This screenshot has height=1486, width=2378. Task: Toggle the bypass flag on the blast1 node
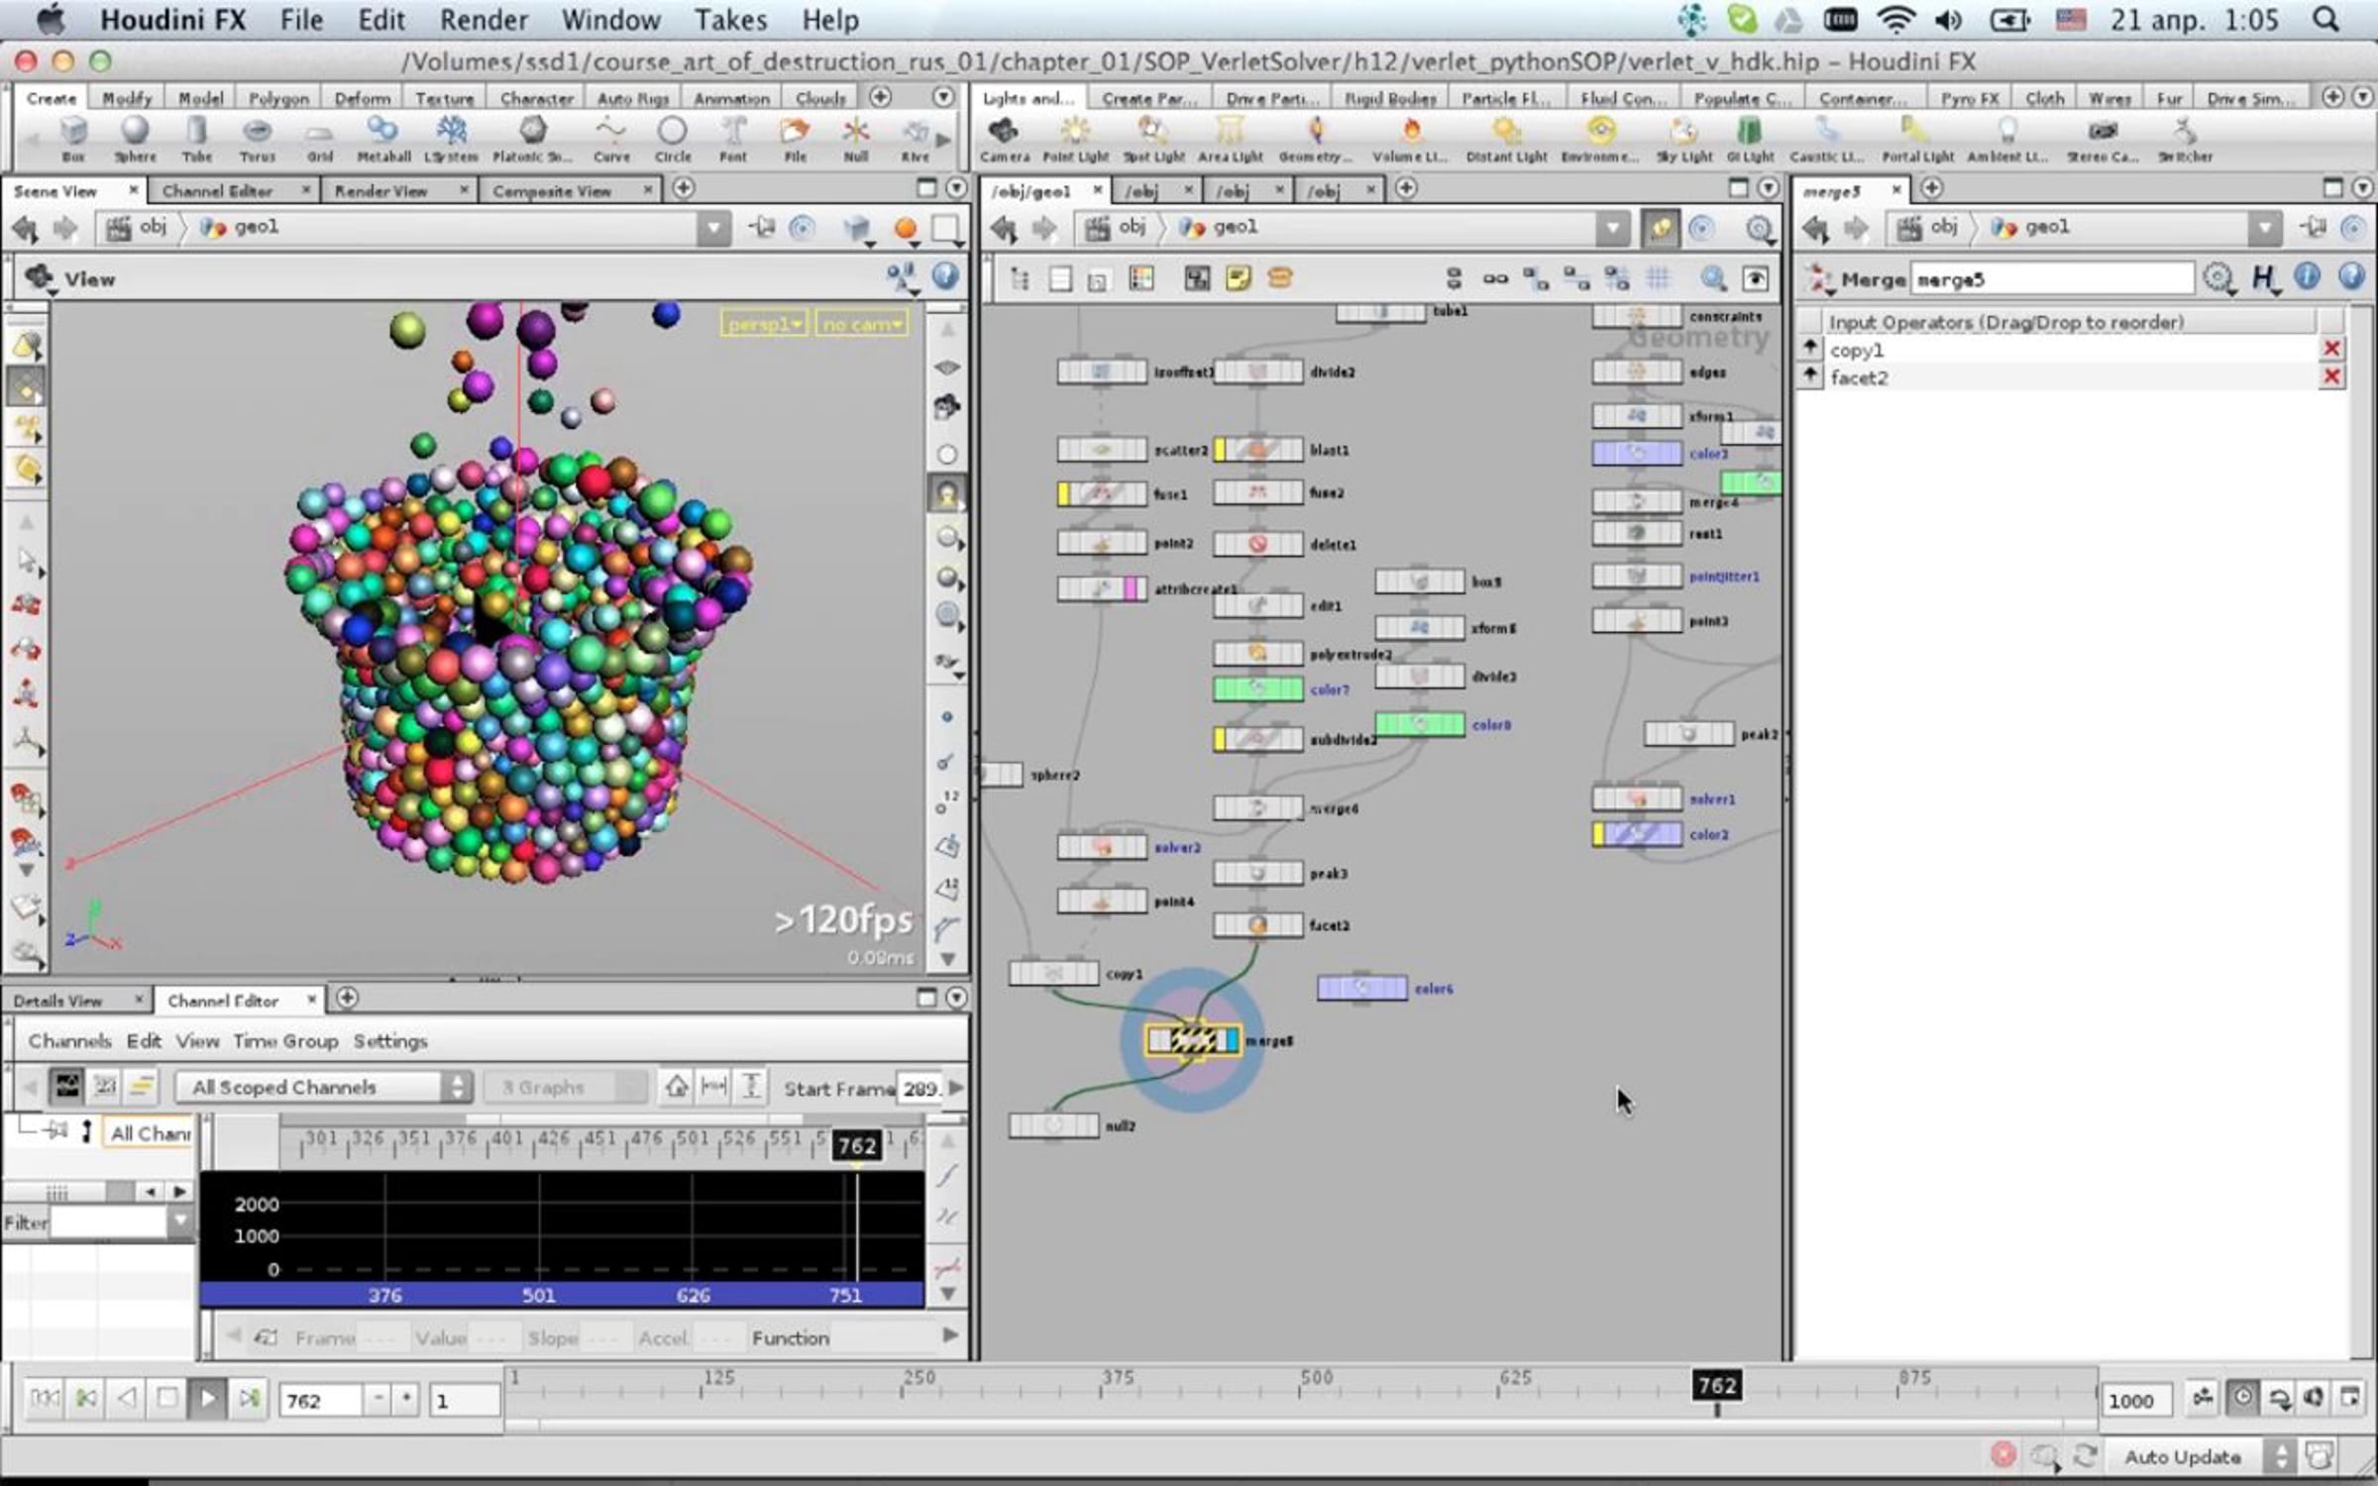click(1220, 450)
